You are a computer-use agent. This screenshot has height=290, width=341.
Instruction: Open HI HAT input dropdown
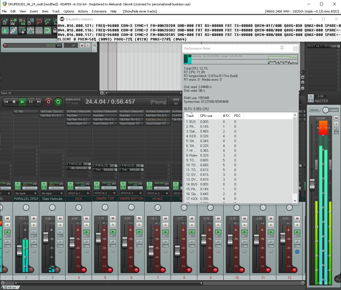point(158,193)
